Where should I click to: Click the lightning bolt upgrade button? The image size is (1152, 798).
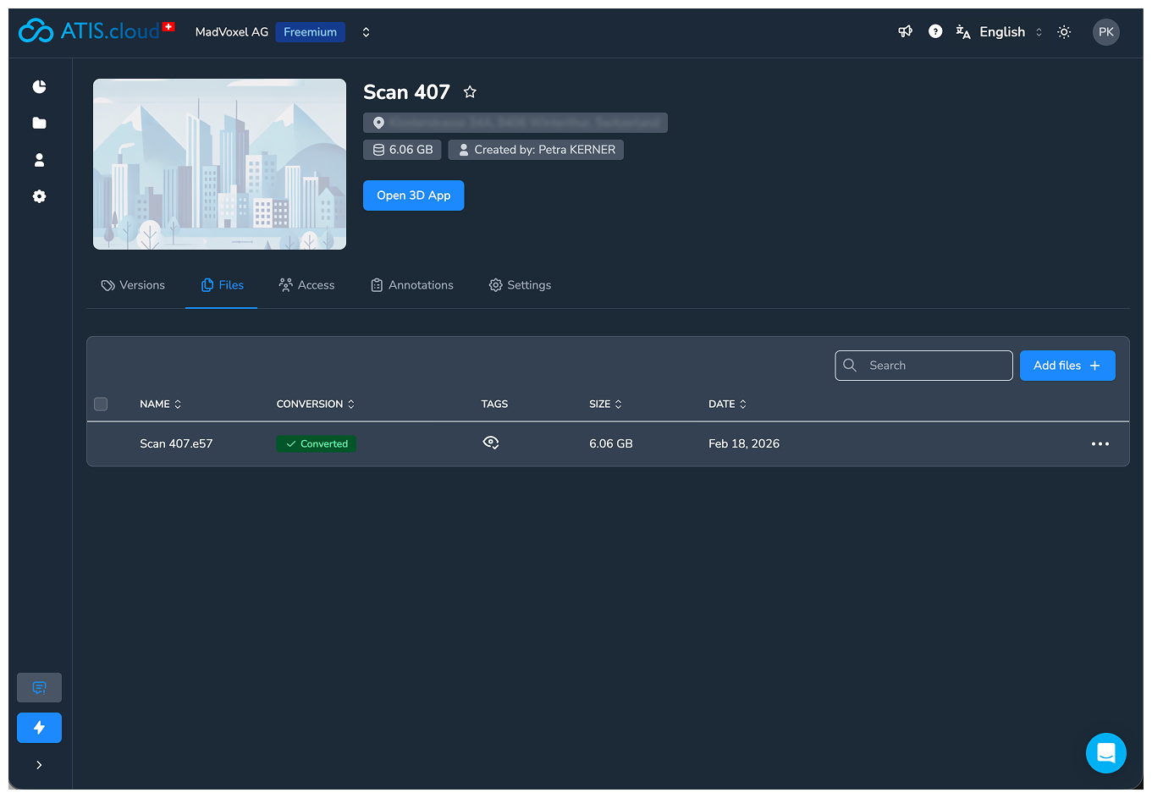coord(39,728)
